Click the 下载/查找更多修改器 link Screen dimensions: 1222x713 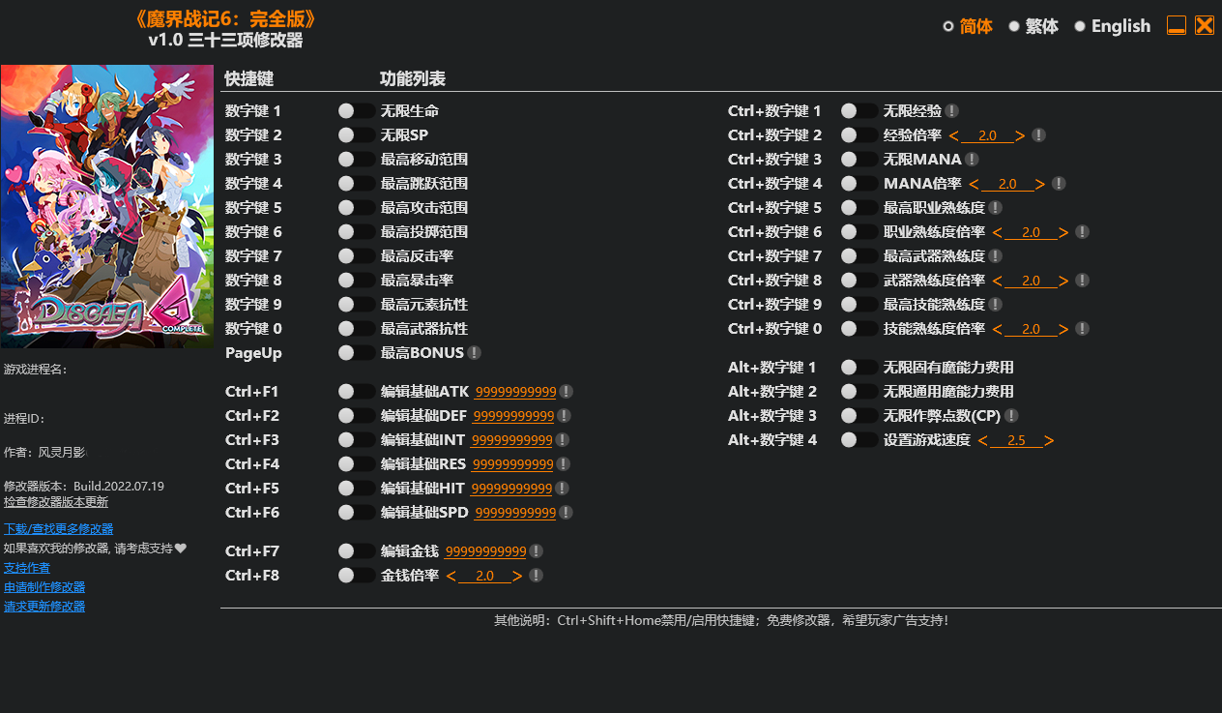[x=58, y=528]
